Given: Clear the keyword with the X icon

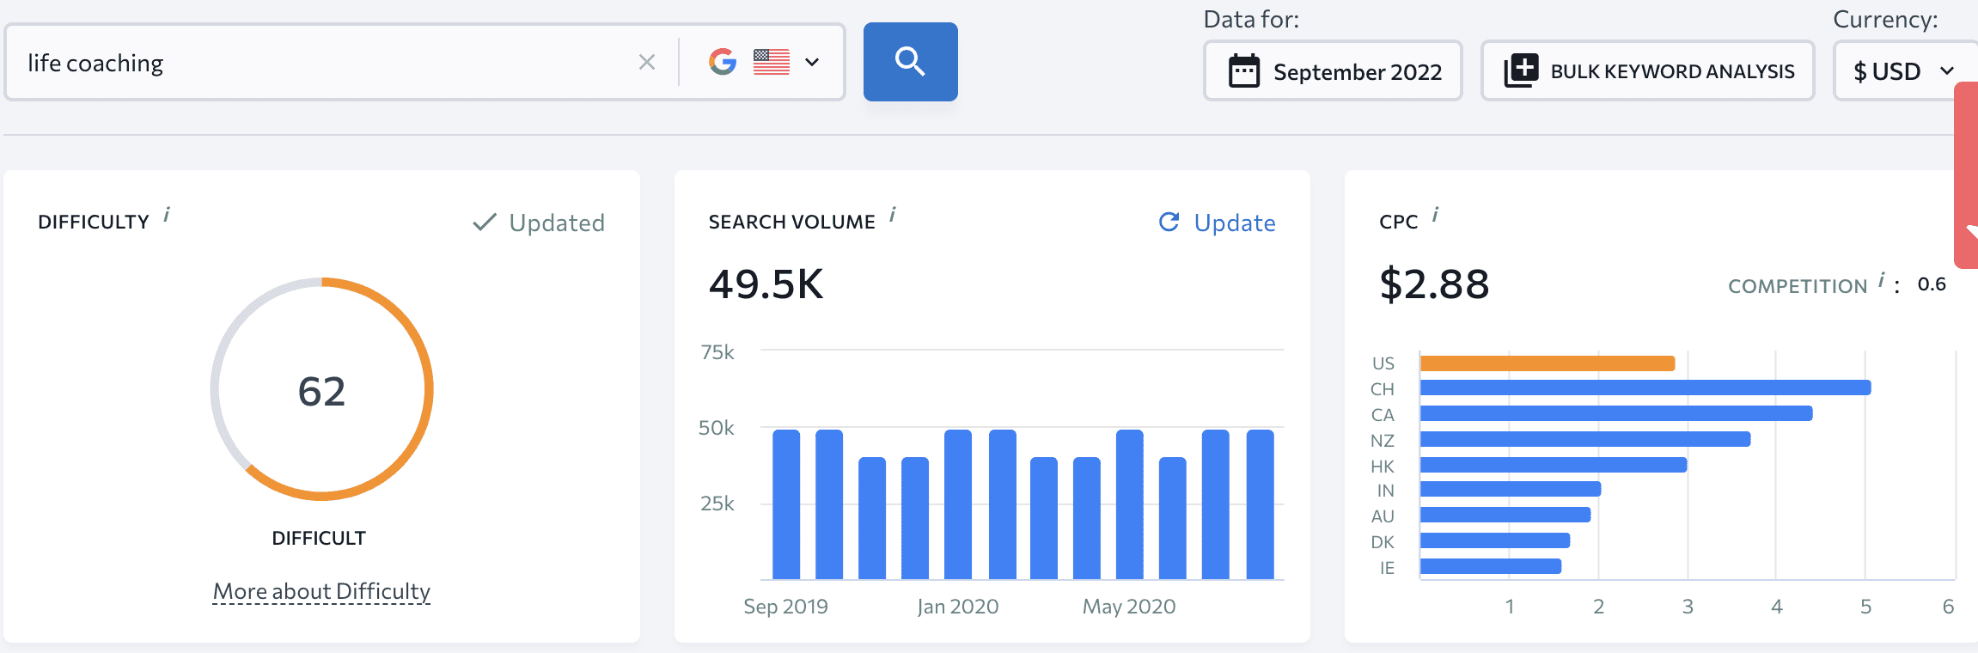Looking at the screenshot, I should [x=647, y=62].
